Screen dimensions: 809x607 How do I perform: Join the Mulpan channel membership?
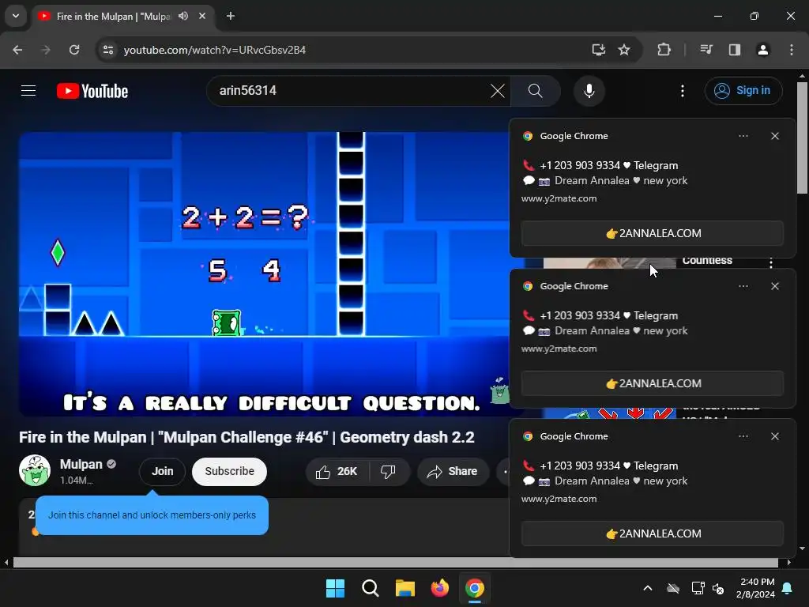(x=162, y=471)
